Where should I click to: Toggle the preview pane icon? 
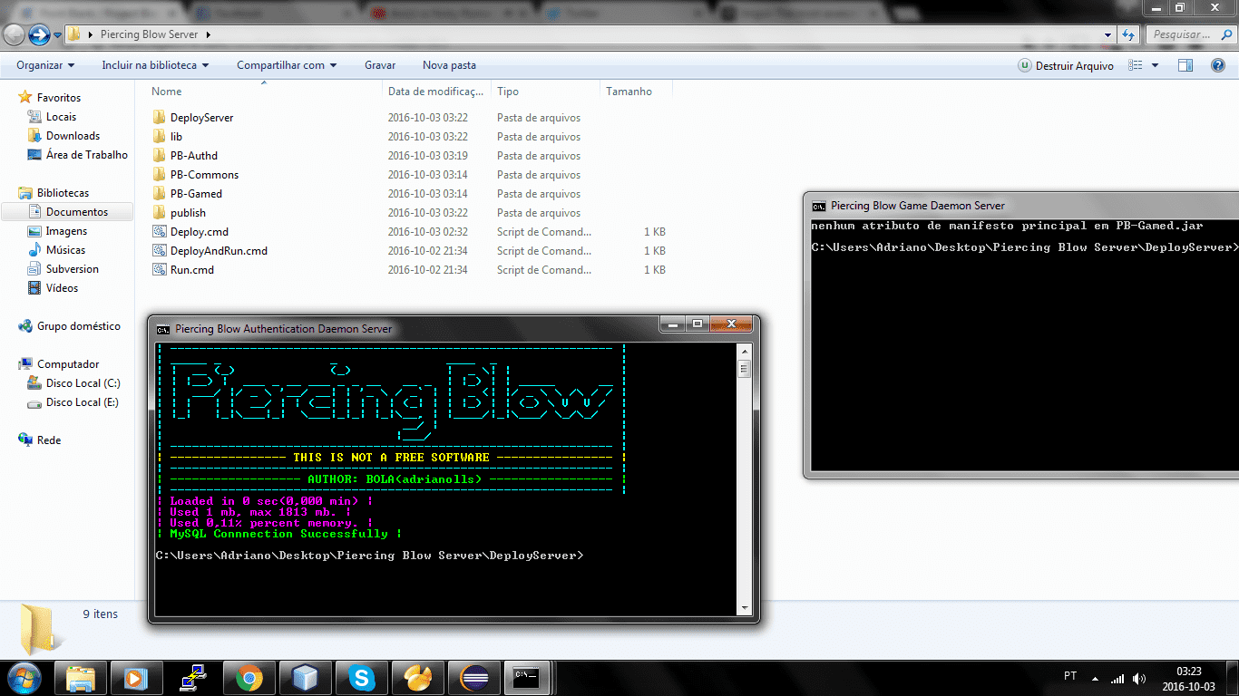[1185, 65]
